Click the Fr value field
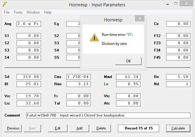195x137 pixels. tap(78, 96)
